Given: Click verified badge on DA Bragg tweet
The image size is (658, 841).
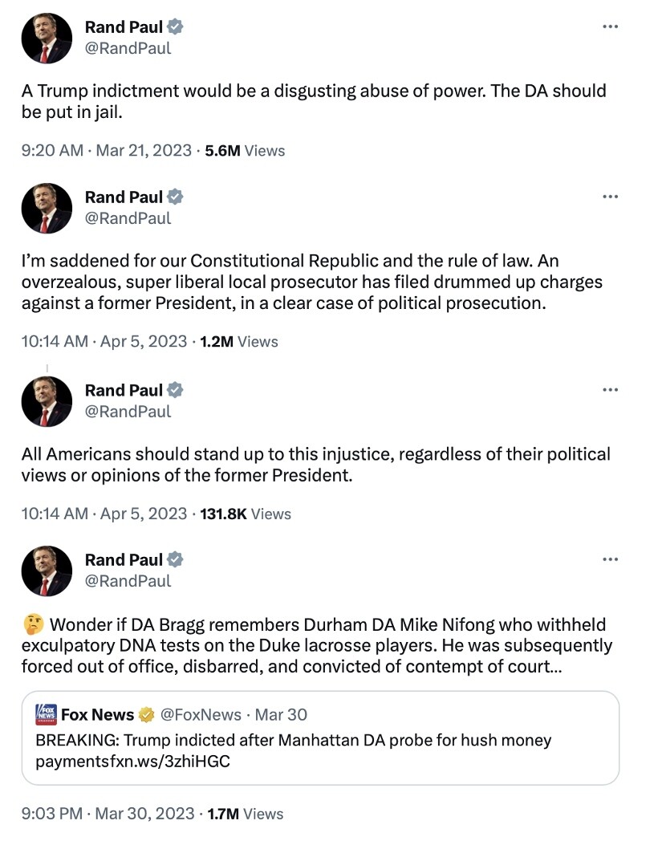Looking at the screenshot, I should 175,559.
